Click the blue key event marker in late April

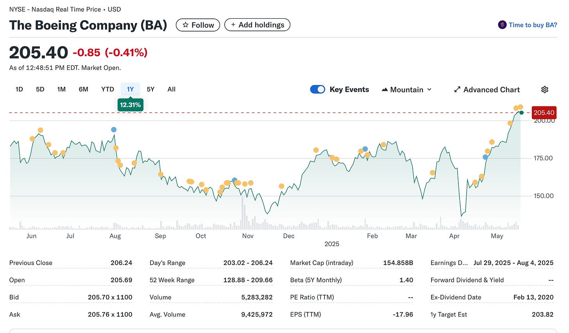(x=485, y=157)
